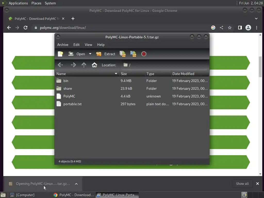Open the View menu in archive manager
This screenshot has width=264, height=198.
pyautogui.click(x=88, y=45)
